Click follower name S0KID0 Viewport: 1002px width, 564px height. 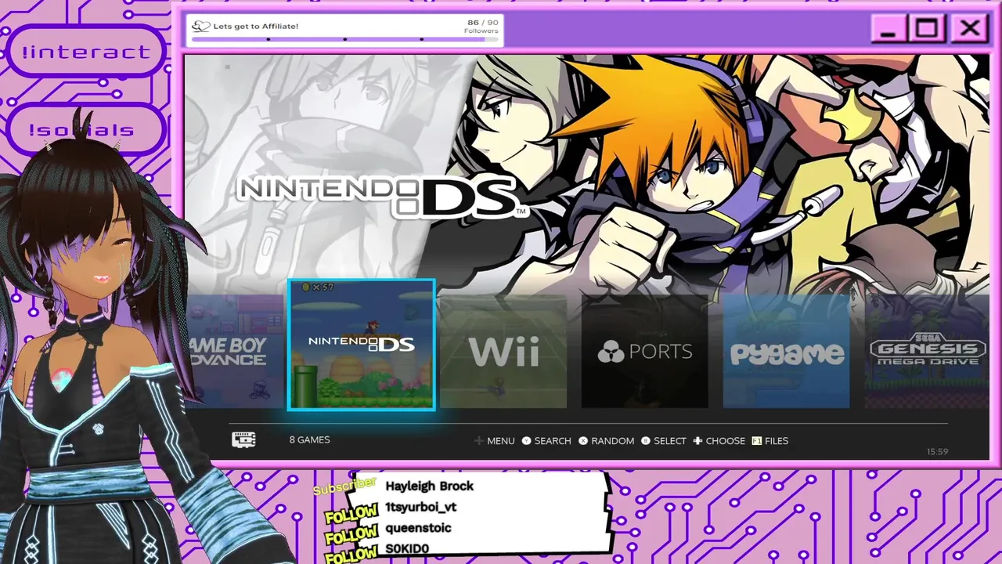coord(407,548)
